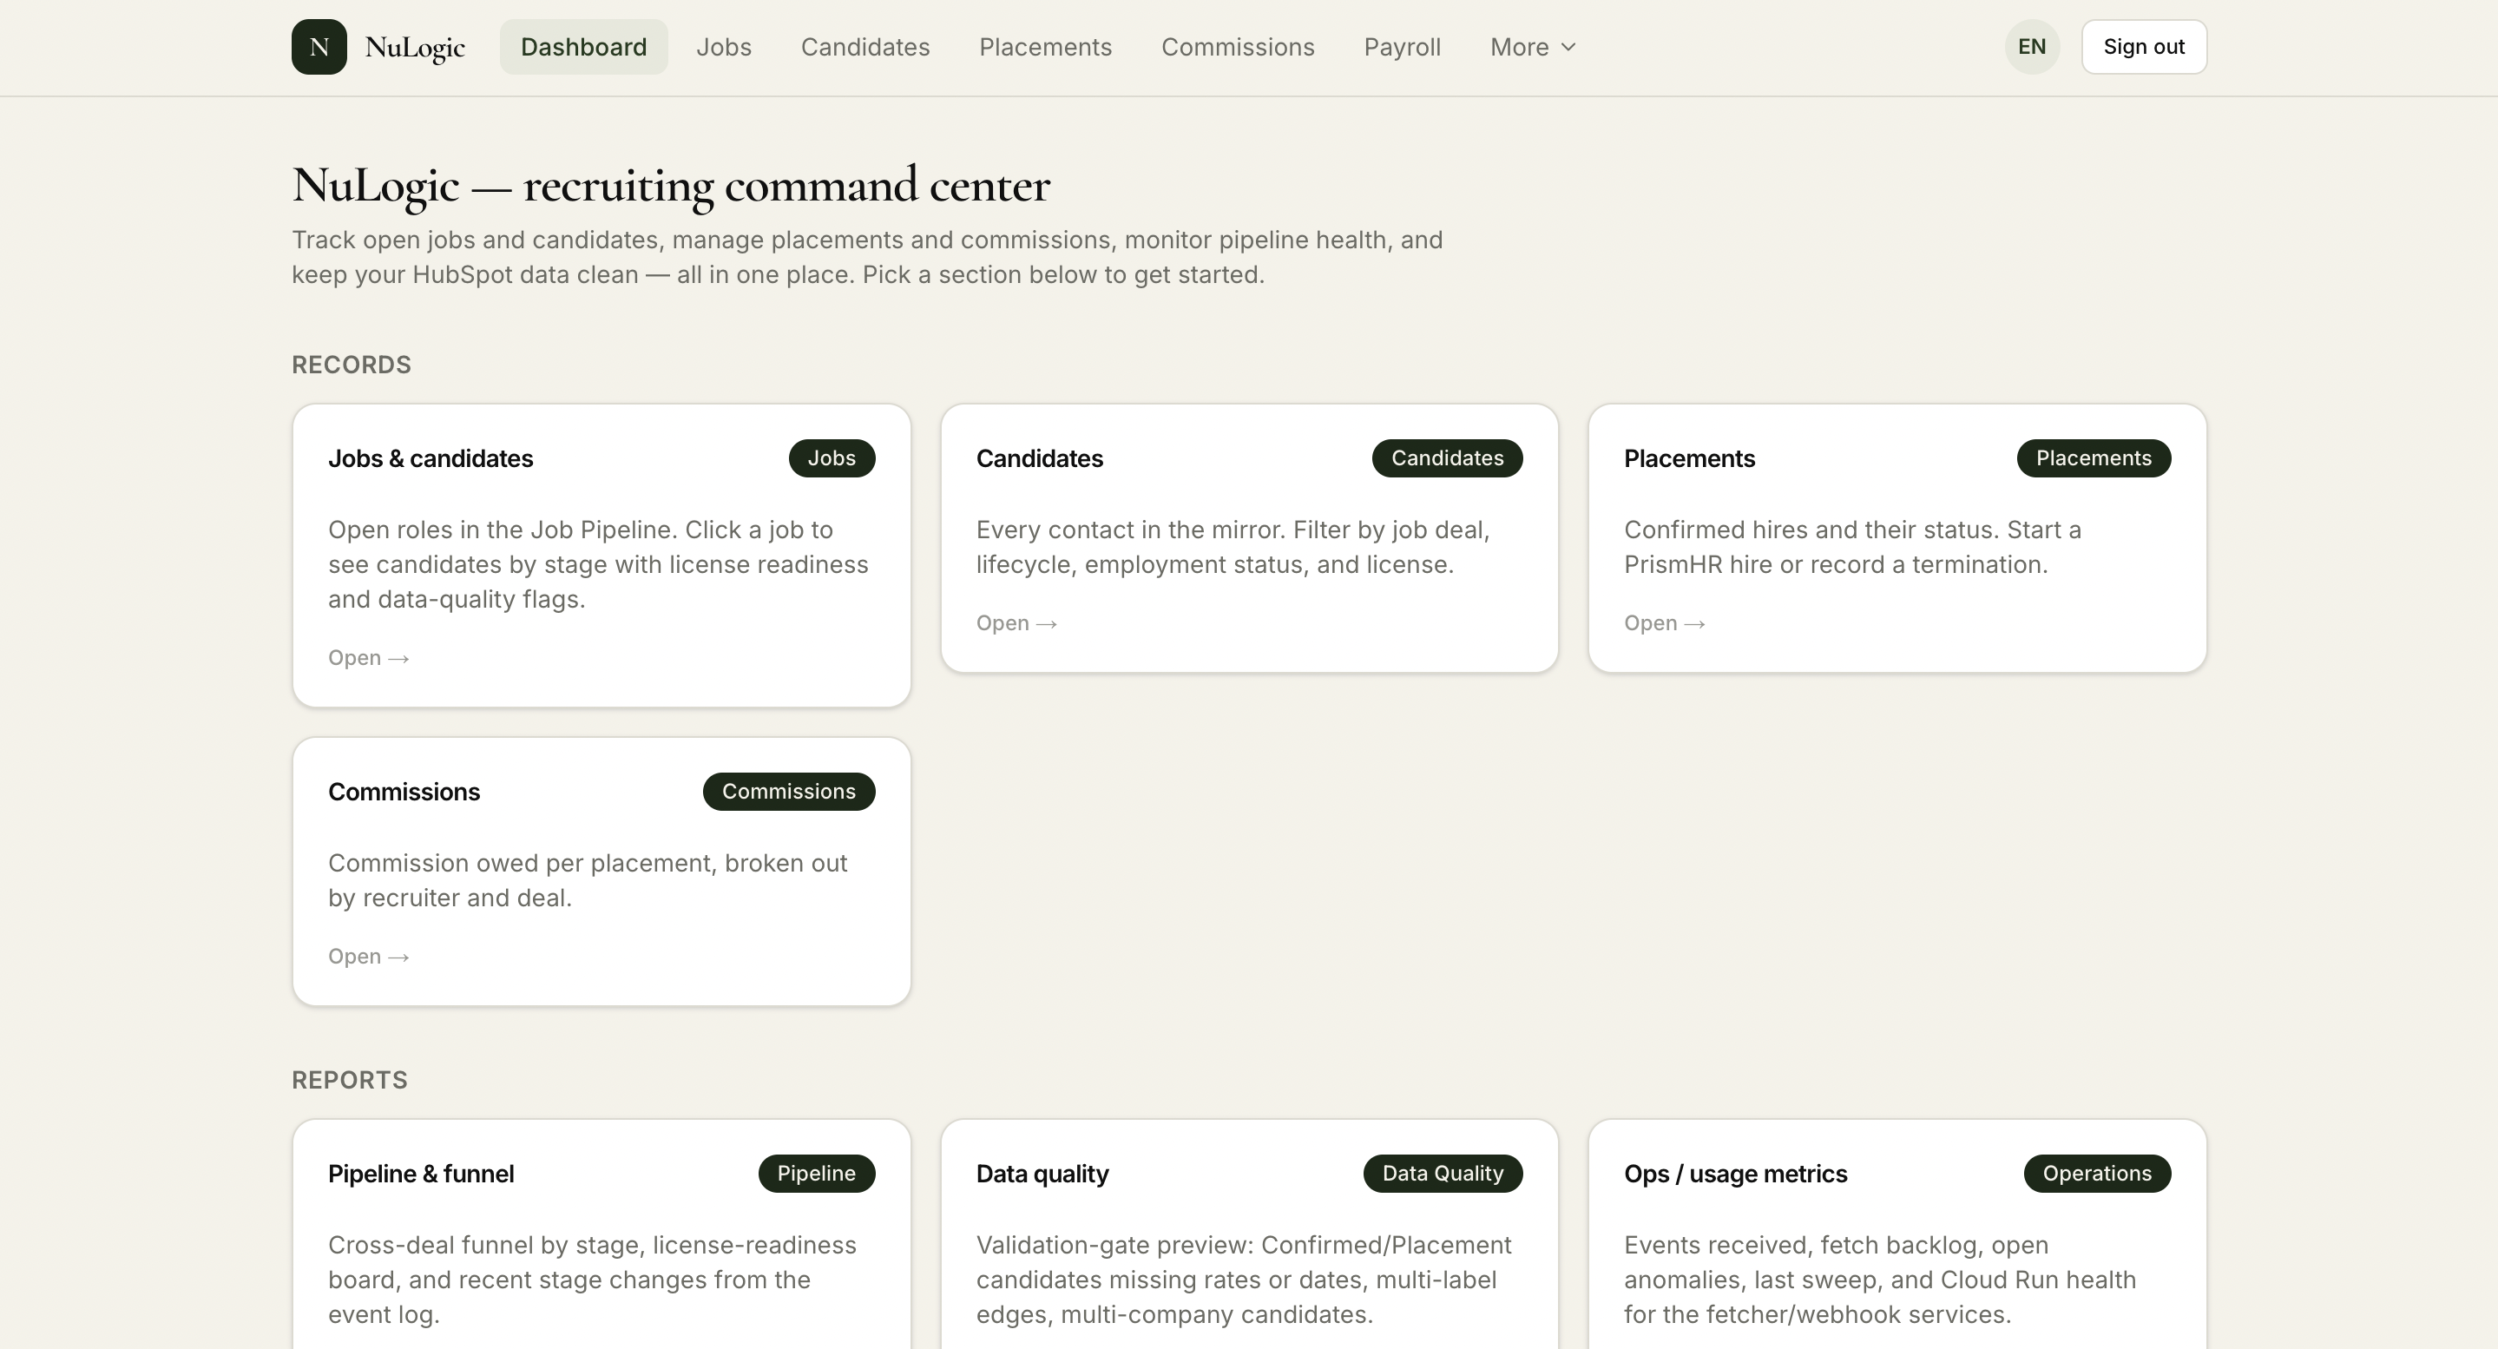Click the 'Confirmed hires and their status' description
This screenshot has height=1349, width=2498.
[x=1853, y=547]
